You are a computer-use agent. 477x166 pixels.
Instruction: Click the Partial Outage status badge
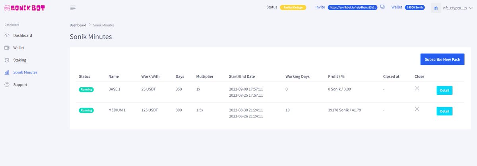click(293, 7)
